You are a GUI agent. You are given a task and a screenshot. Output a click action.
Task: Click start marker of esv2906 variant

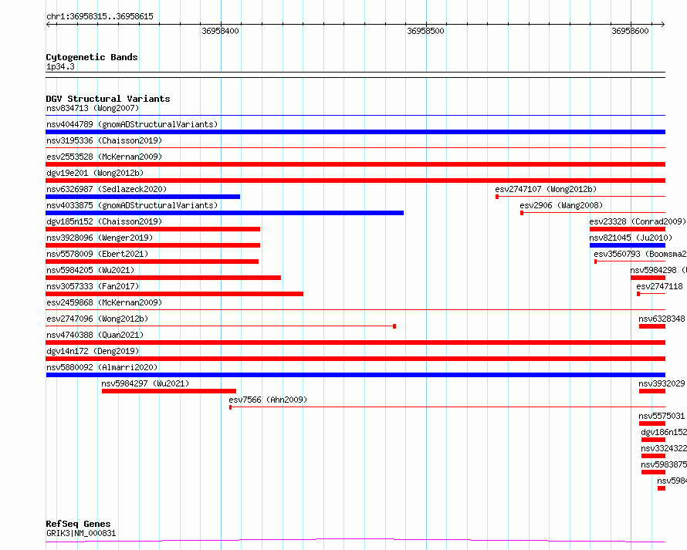pyautogui.click(x=522, y=213)
